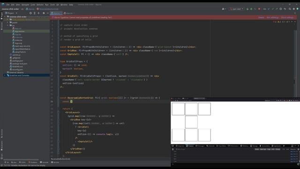Viewport: 300px width, 169px height.
Task: Toggle Warnings filter in console
Action: 263,149
